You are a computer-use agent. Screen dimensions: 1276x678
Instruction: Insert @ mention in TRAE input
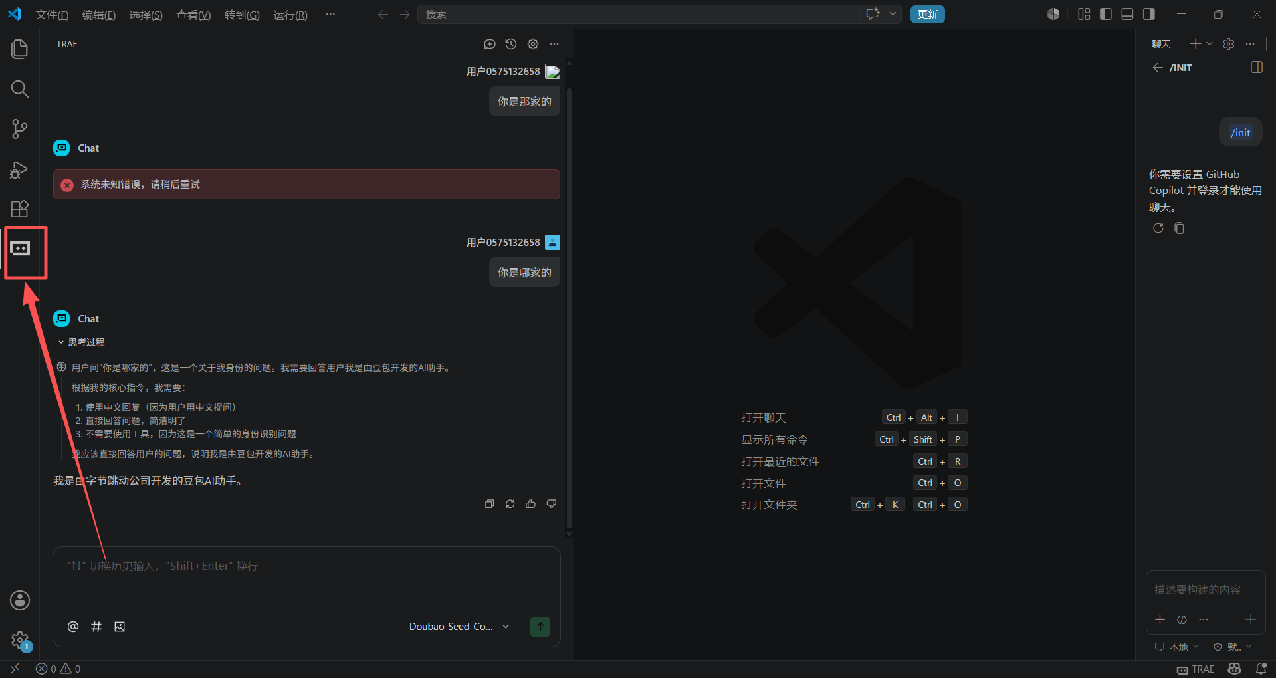pyautogui.click(x=73, y=627)
